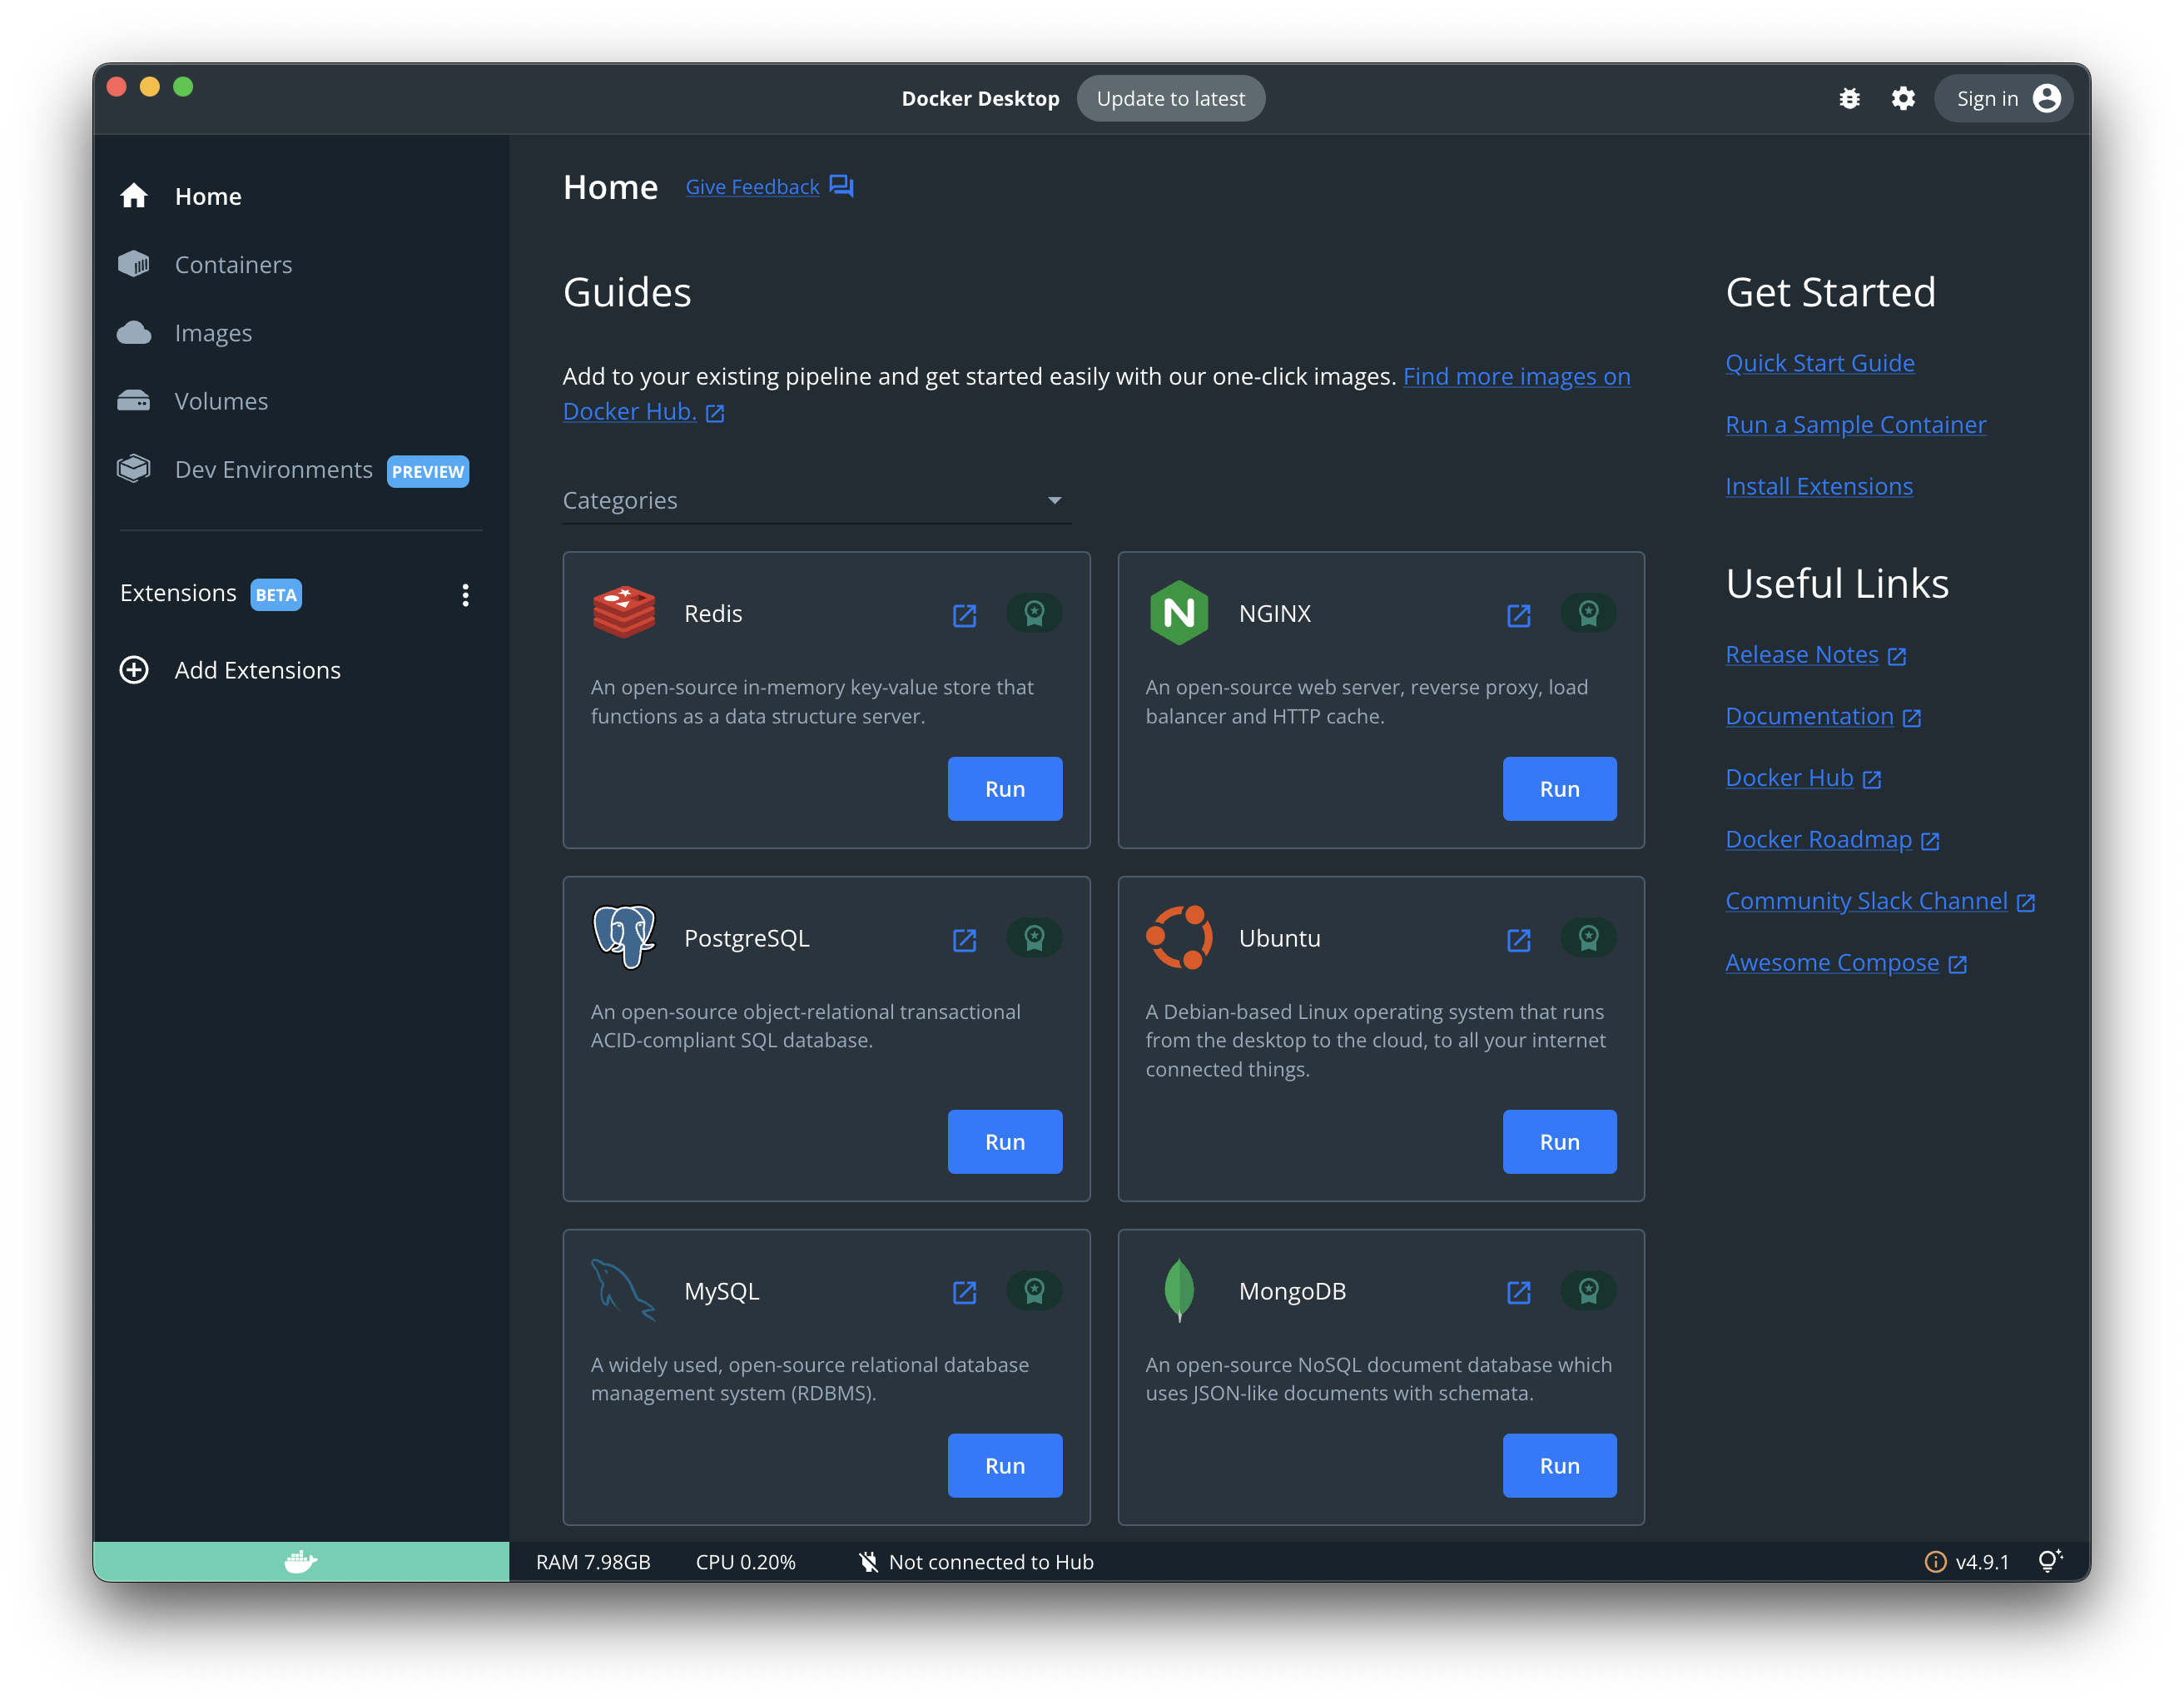Open Install Extensions link
This screenshot has height=1705, width=2184.
[1819, 487]
